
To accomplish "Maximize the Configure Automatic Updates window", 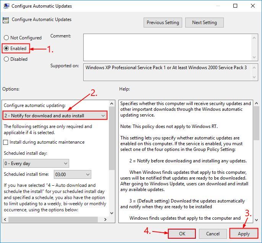I will [x=235, y=6].
